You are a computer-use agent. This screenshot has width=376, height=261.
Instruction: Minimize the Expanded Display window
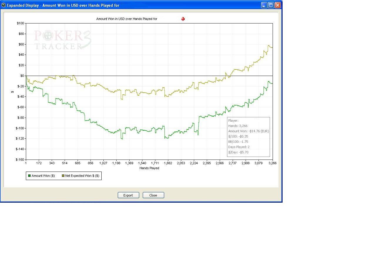pos(264,5)
